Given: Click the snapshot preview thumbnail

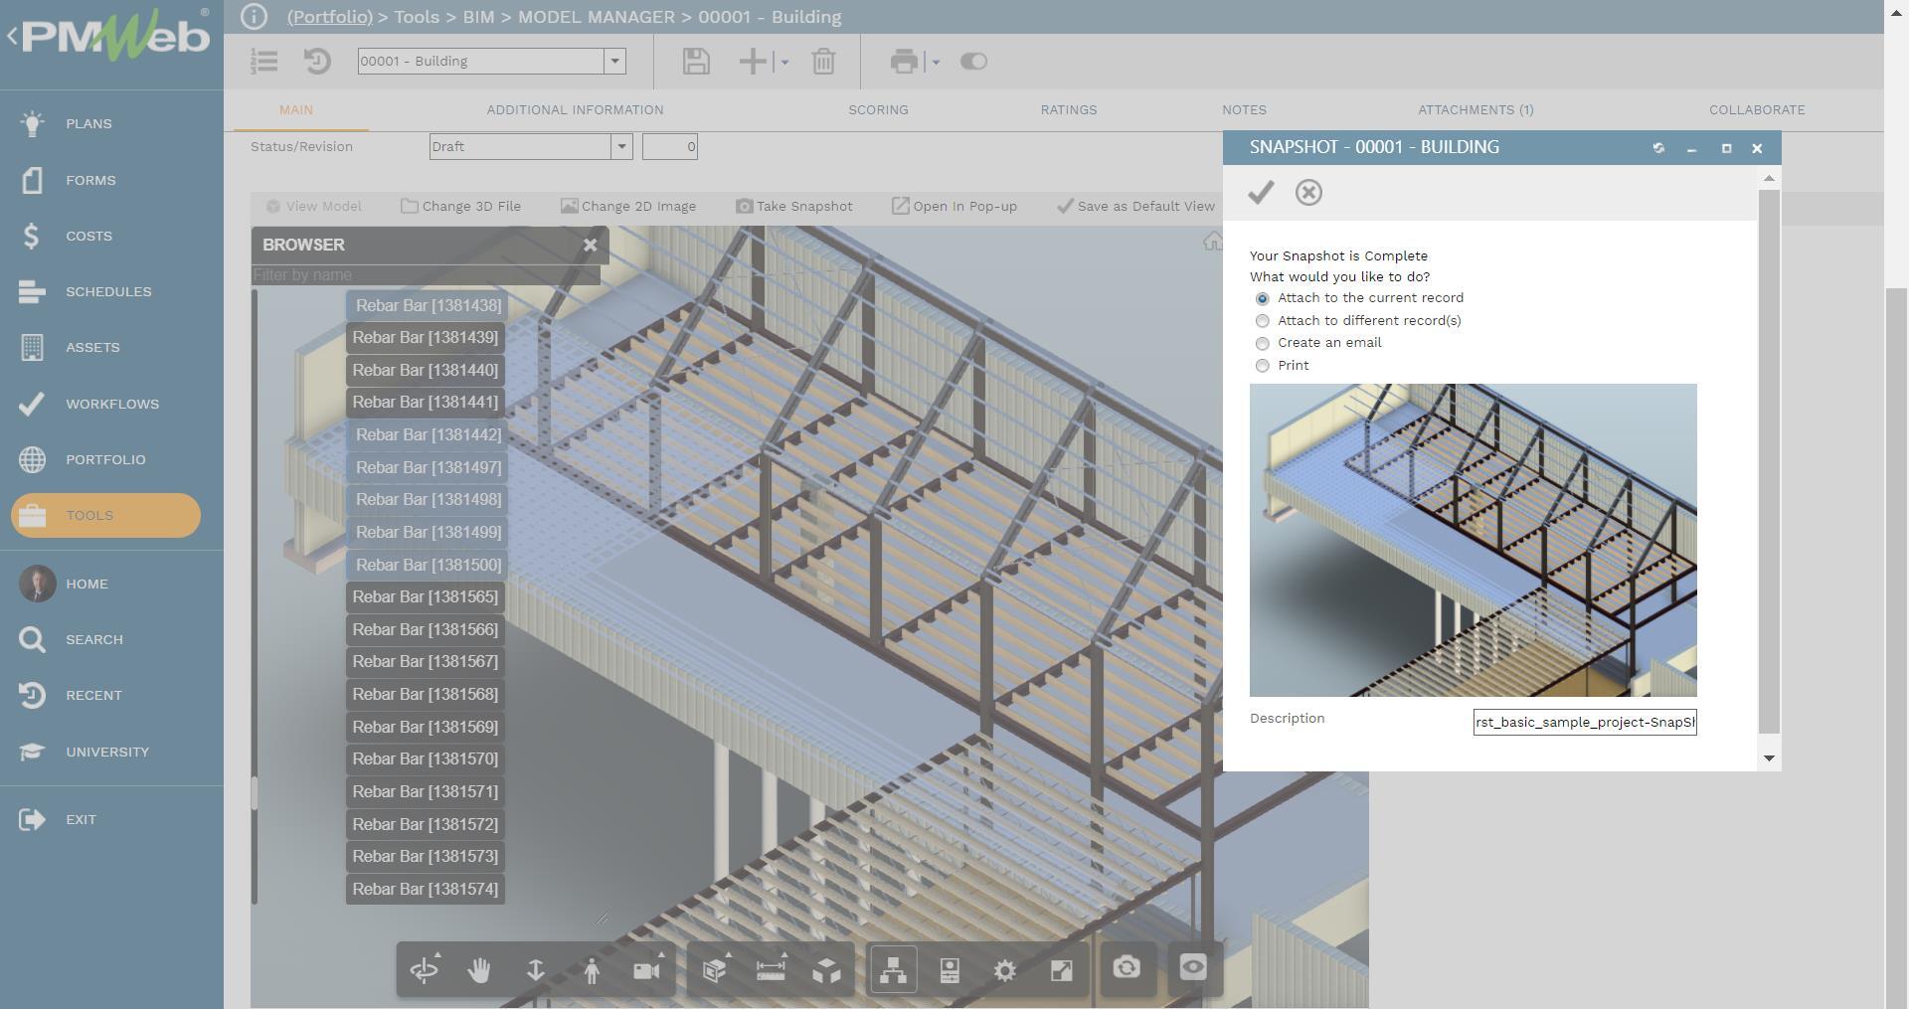Looking at the screenshot, I should pos(1473,540).
